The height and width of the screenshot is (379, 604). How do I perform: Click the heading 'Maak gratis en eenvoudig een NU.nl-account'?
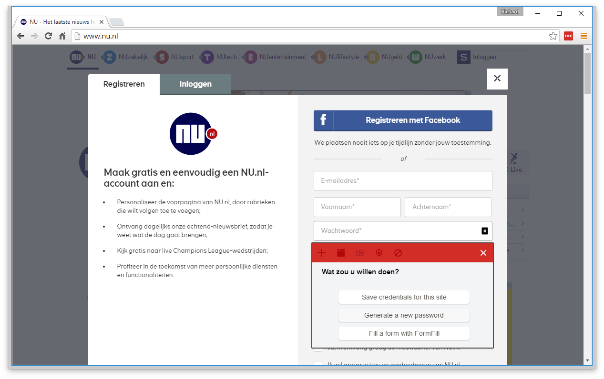pyautogui.click(x=186, y=178)
